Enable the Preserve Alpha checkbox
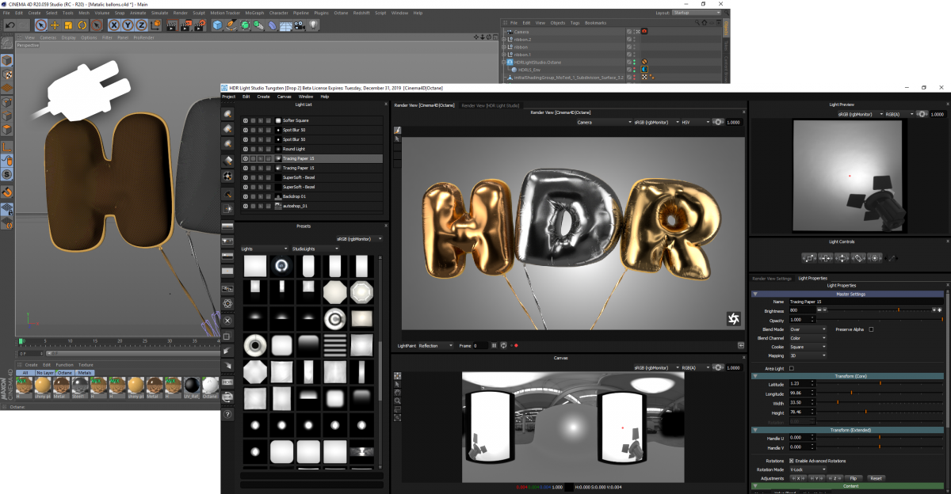Image resolution: width=951 pixels, height=494 pixels. (872, 329)
